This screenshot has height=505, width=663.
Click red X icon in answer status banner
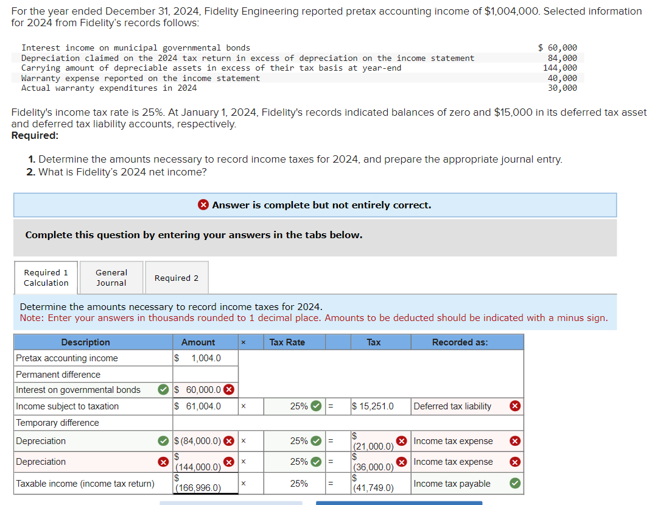pyautogui.click(x=203, y=205)
